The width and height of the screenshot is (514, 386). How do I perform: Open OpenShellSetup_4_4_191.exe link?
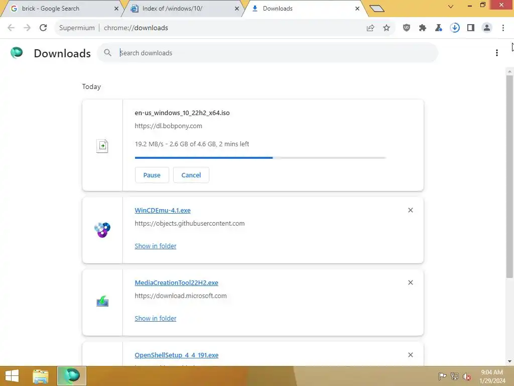[x=176, y=355]
